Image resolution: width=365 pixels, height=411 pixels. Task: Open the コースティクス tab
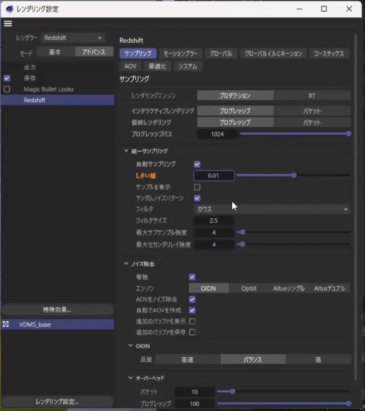(x=329, y=54)
